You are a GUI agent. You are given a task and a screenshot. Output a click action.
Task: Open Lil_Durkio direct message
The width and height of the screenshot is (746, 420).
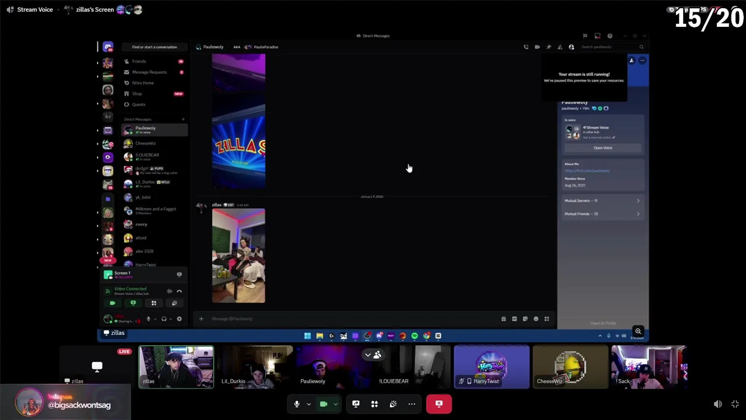click(154, 184)
